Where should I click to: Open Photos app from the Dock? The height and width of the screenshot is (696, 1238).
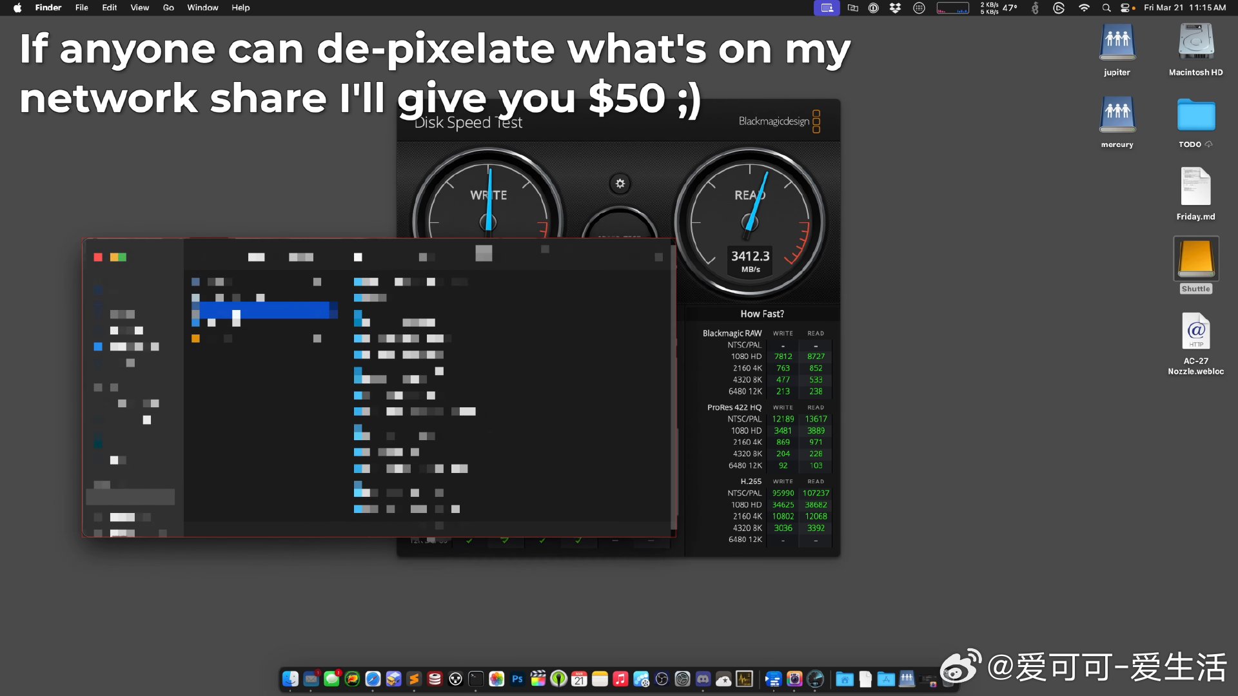point(496,679)
